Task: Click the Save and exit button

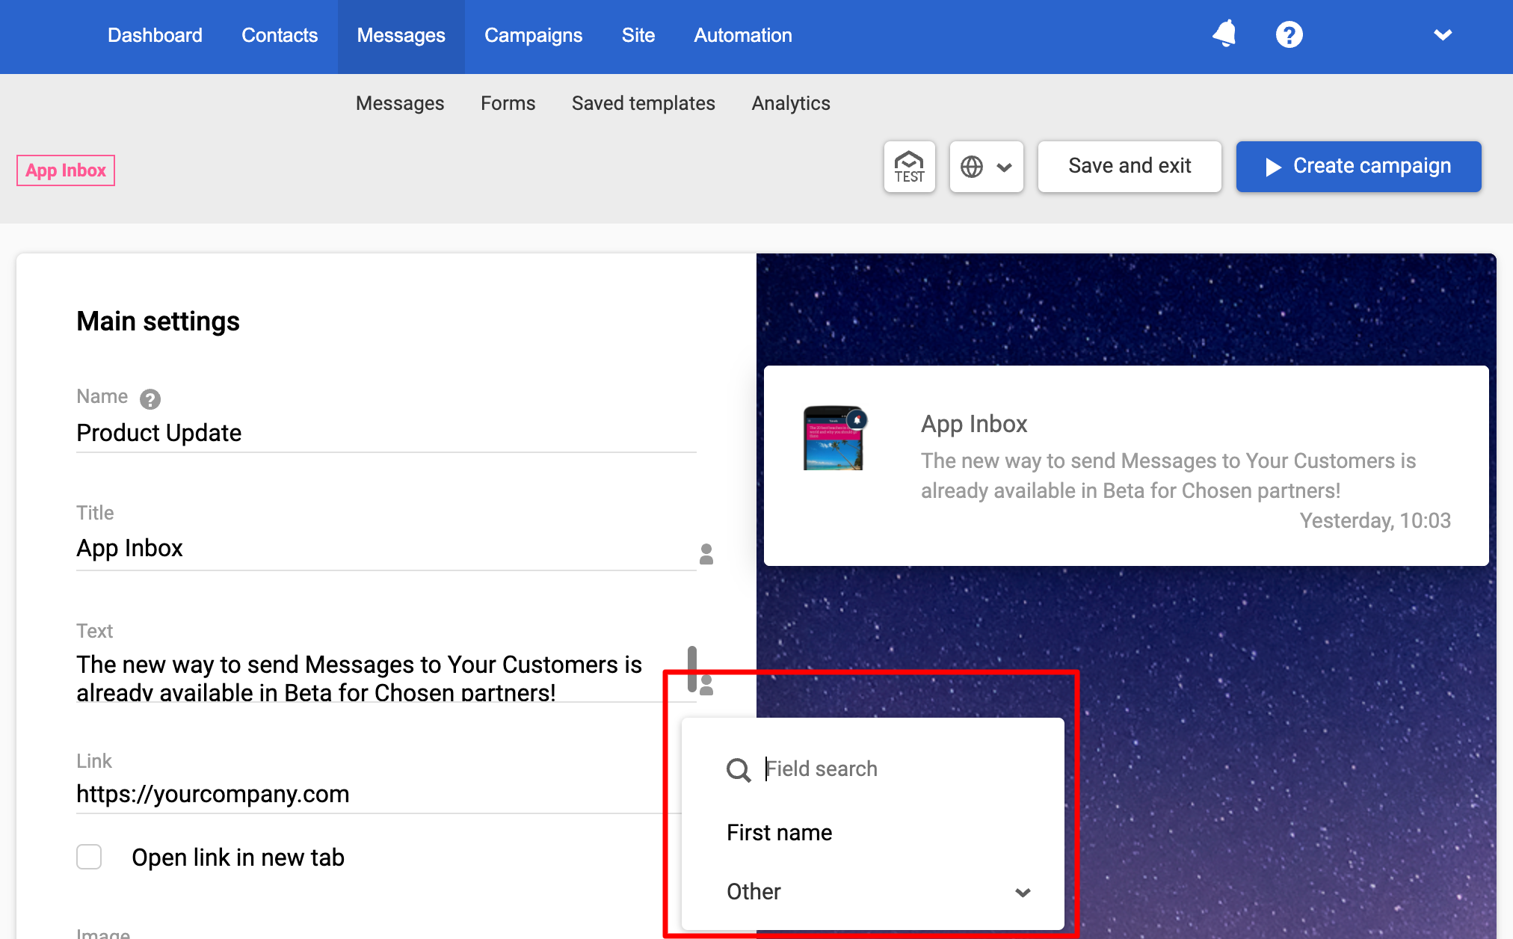Action: pyautogui.click(x=1129, y=166)
